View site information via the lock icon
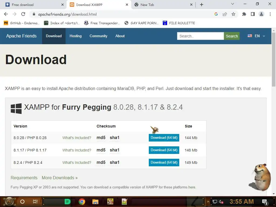 34,14
